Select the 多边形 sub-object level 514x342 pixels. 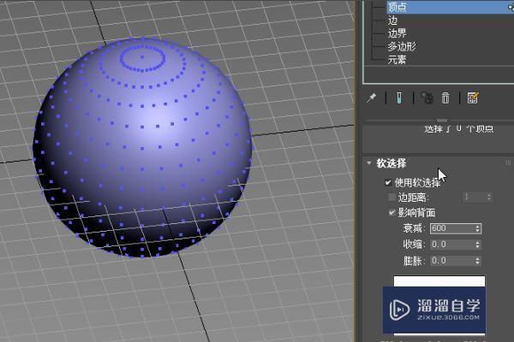[402, 46]
